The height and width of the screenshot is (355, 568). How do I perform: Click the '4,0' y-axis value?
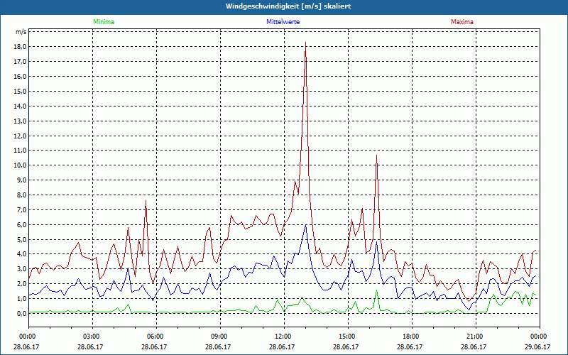21,254
